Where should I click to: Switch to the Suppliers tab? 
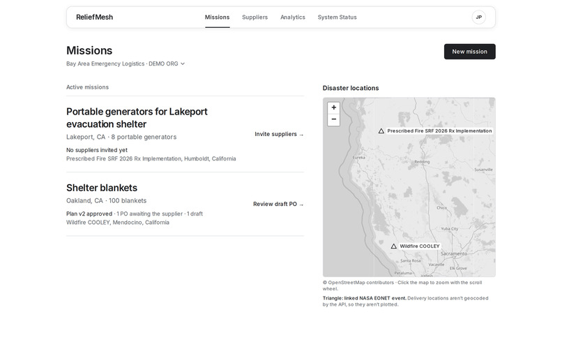tap(255, 17)
